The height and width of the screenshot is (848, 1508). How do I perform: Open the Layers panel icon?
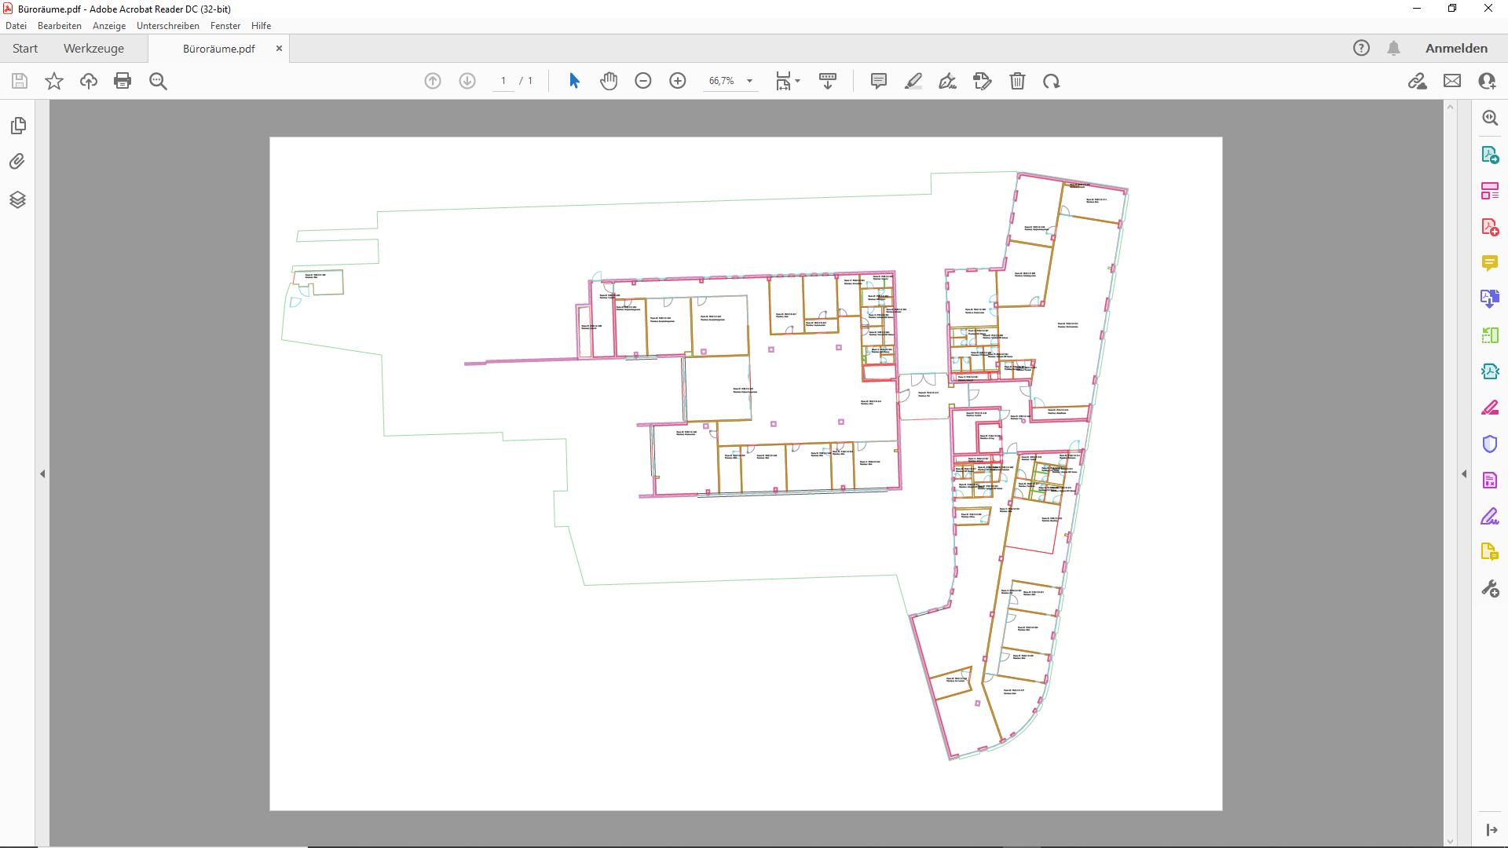[x=17, y=199]
